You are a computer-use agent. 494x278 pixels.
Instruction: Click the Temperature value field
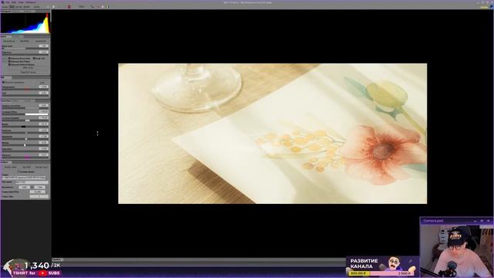point(43,86)
